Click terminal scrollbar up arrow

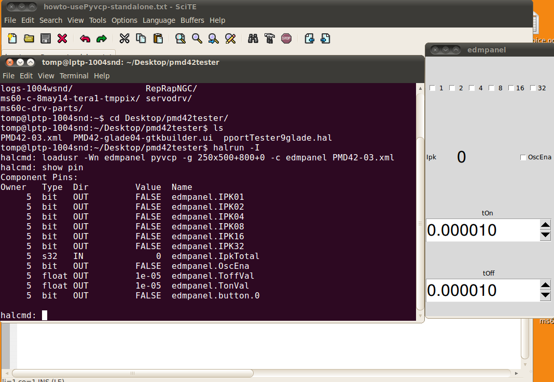coord(420,88)
